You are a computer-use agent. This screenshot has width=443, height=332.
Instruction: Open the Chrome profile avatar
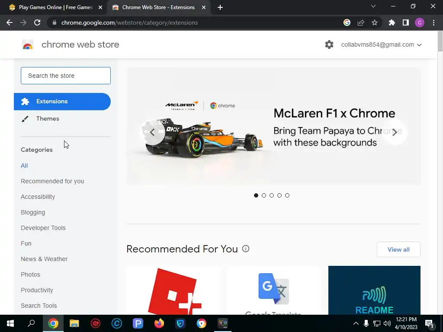pos(420,22)
